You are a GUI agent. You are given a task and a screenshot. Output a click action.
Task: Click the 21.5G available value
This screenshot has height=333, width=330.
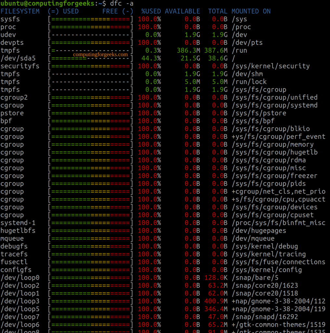tap(190, 58)
